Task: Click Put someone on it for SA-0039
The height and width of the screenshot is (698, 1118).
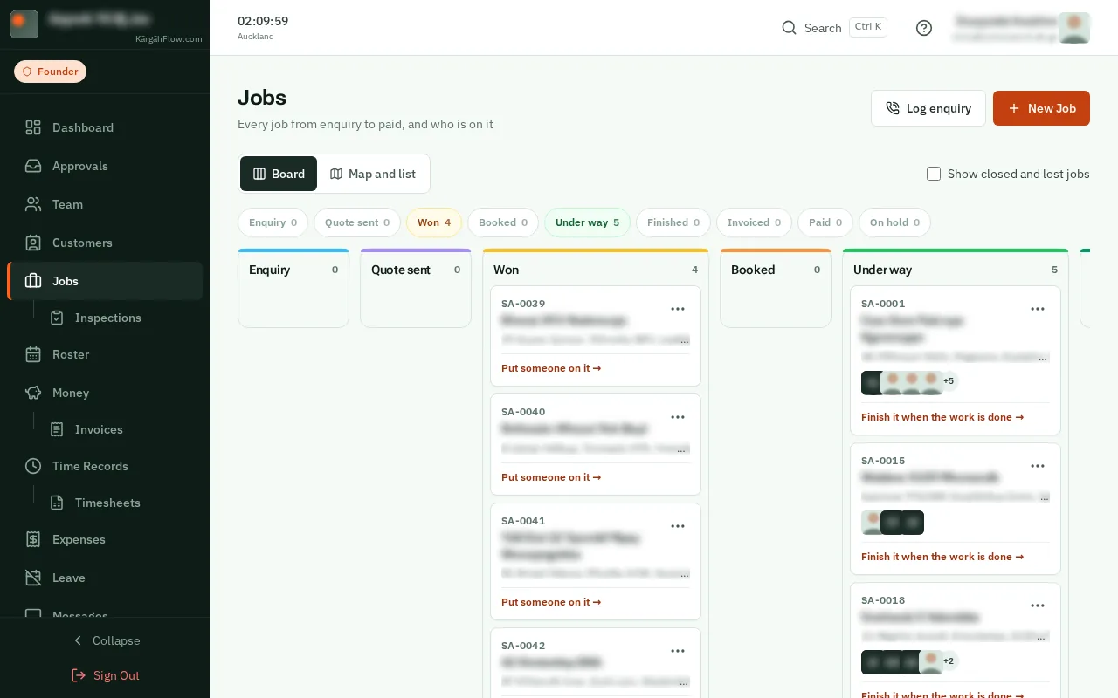Action: (x=551, y=368)
